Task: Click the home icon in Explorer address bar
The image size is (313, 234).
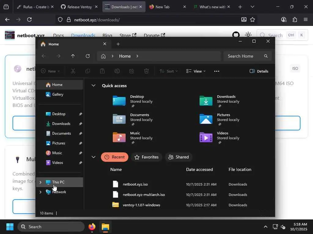Action: [x=103, y=56]
